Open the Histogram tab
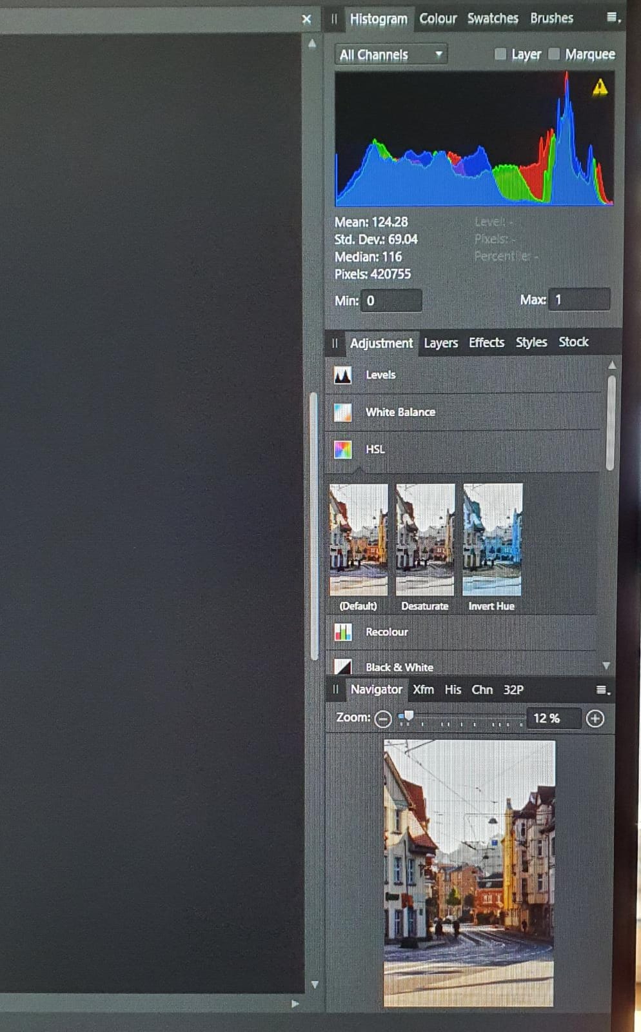641x1032 pixels. tap(378, 19)
